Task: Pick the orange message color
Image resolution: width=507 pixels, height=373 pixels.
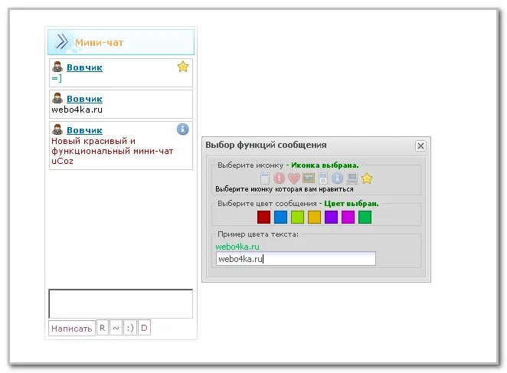Action: (x=314, y=217)
